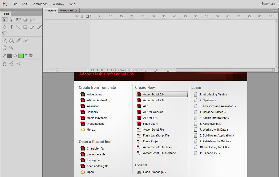Click the delete layer trash icon
This screenshot has height=177, width=279.
tap(57, 70)
